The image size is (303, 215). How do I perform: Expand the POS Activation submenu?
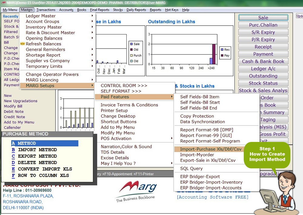pyautogui.click(x=134, y=138)
